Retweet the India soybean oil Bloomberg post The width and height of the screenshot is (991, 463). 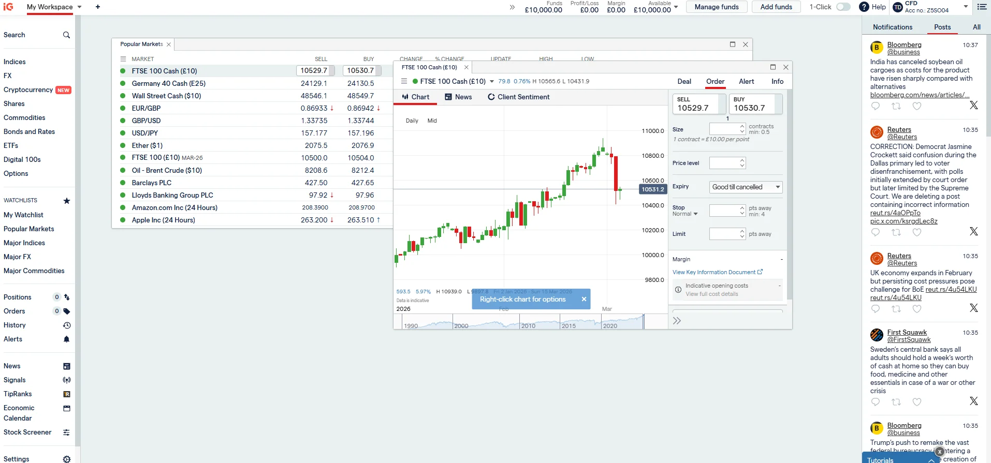[x=896, y=106]
